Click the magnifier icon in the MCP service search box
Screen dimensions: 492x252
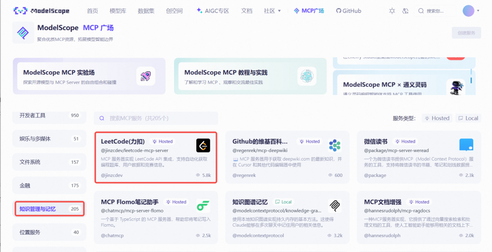(102, 118)
